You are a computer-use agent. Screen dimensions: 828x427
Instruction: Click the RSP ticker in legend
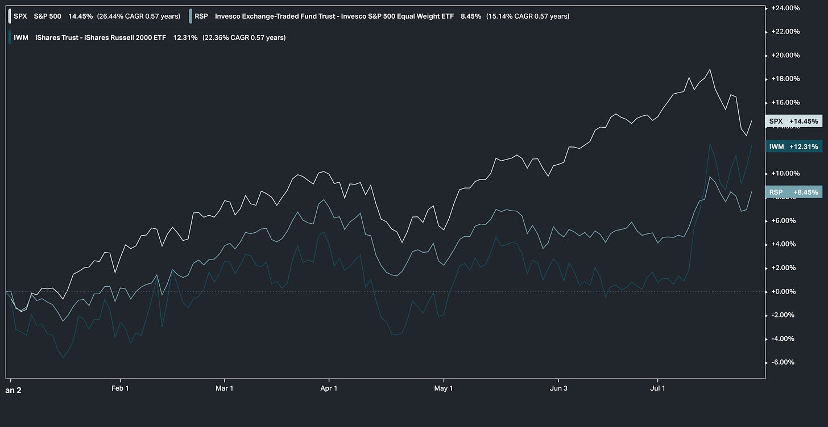[201, 16]
